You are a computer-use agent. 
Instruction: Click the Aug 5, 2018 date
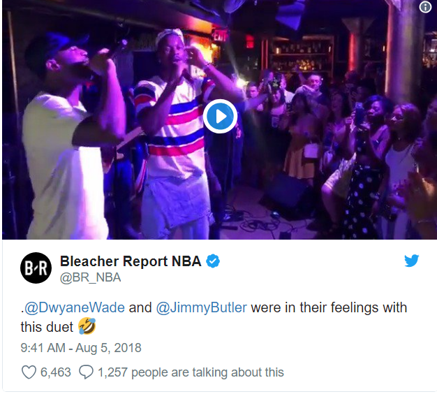coord(108,348)
